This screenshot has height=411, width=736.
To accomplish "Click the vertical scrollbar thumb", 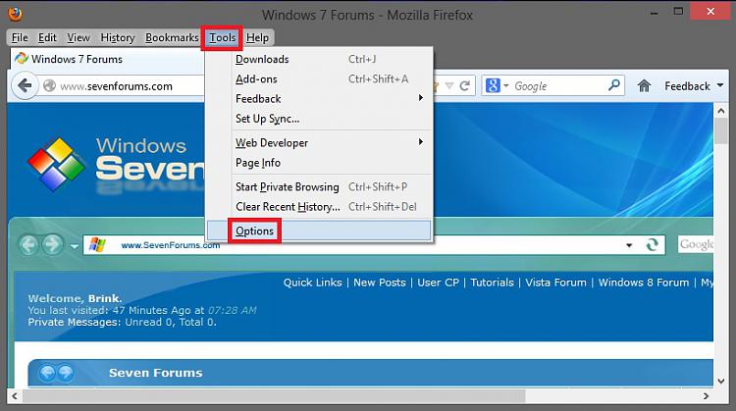I will tap(721, 130).
